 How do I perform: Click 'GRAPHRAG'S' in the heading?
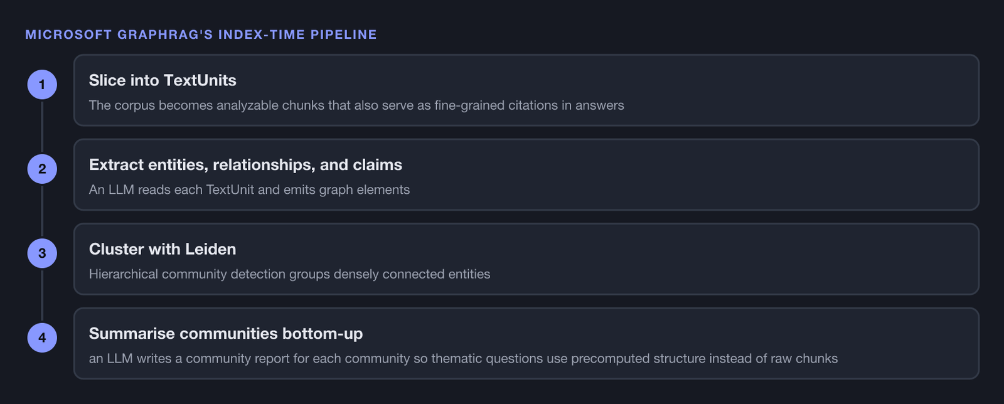coord(166,35)
